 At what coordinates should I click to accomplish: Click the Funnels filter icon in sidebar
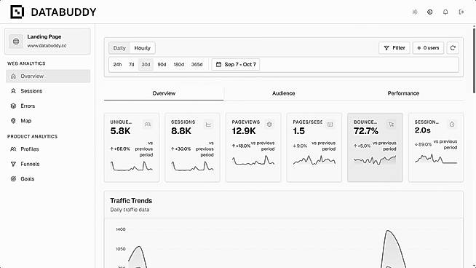pos(13,164)
